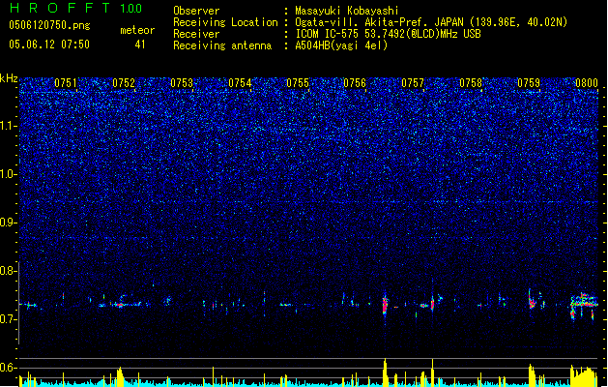Click the 0753 time marker
Screen dimensions: 608x387
(x=182, y=83)
